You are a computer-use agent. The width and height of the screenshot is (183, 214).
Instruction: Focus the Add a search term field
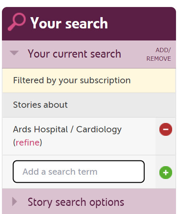pos(79,172)
